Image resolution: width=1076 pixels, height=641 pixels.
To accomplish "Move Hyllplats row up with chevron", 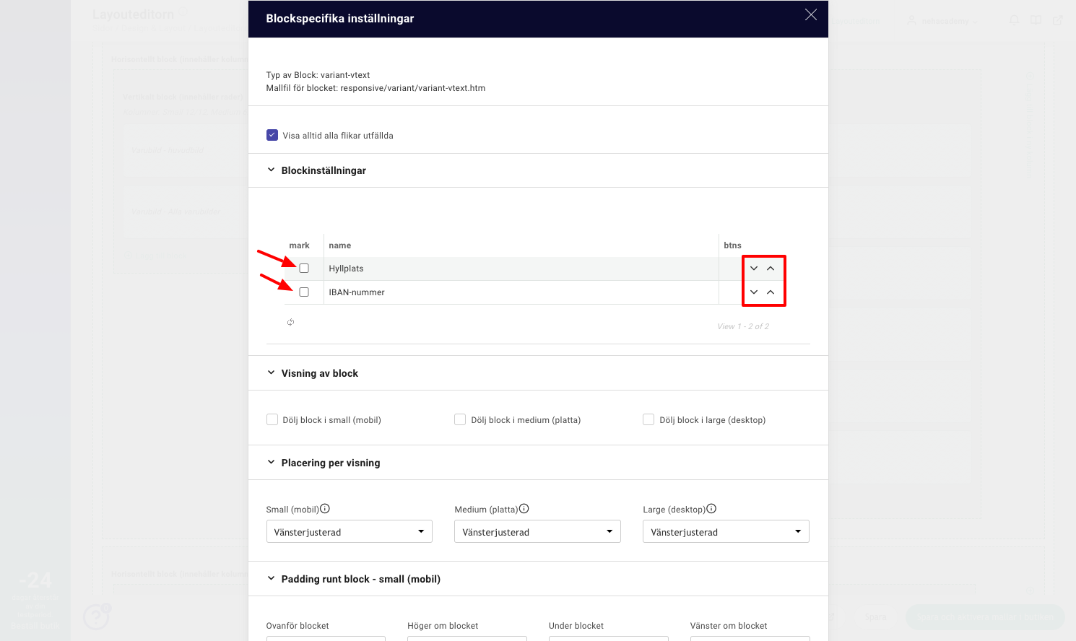I will tap(771, 269).
